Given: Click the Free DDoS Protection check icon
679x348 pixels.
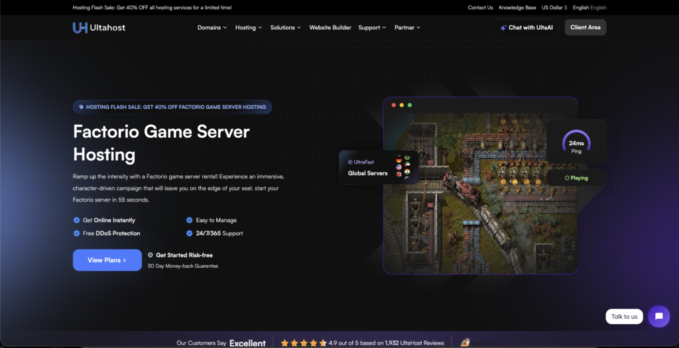Looking at the screenshot, I should 77,233.
